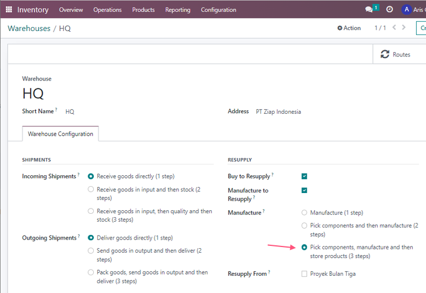Open the chat messages icon

[x=368, y=10]
